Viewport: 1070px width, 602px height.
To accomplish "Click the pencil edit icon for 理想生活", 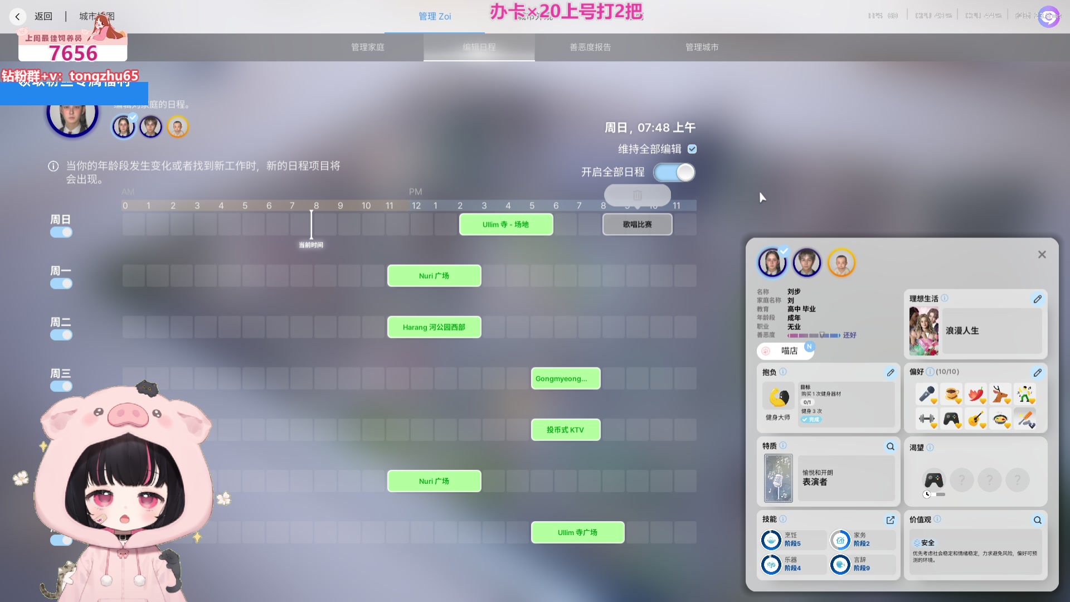I will click(1037, 299).
